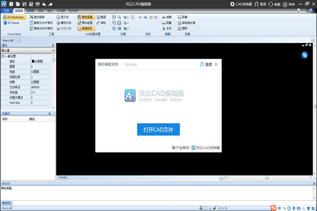Click 查找文字 find text tool
This screenshot has width=317, height=211.
click(x=64, y=23)
